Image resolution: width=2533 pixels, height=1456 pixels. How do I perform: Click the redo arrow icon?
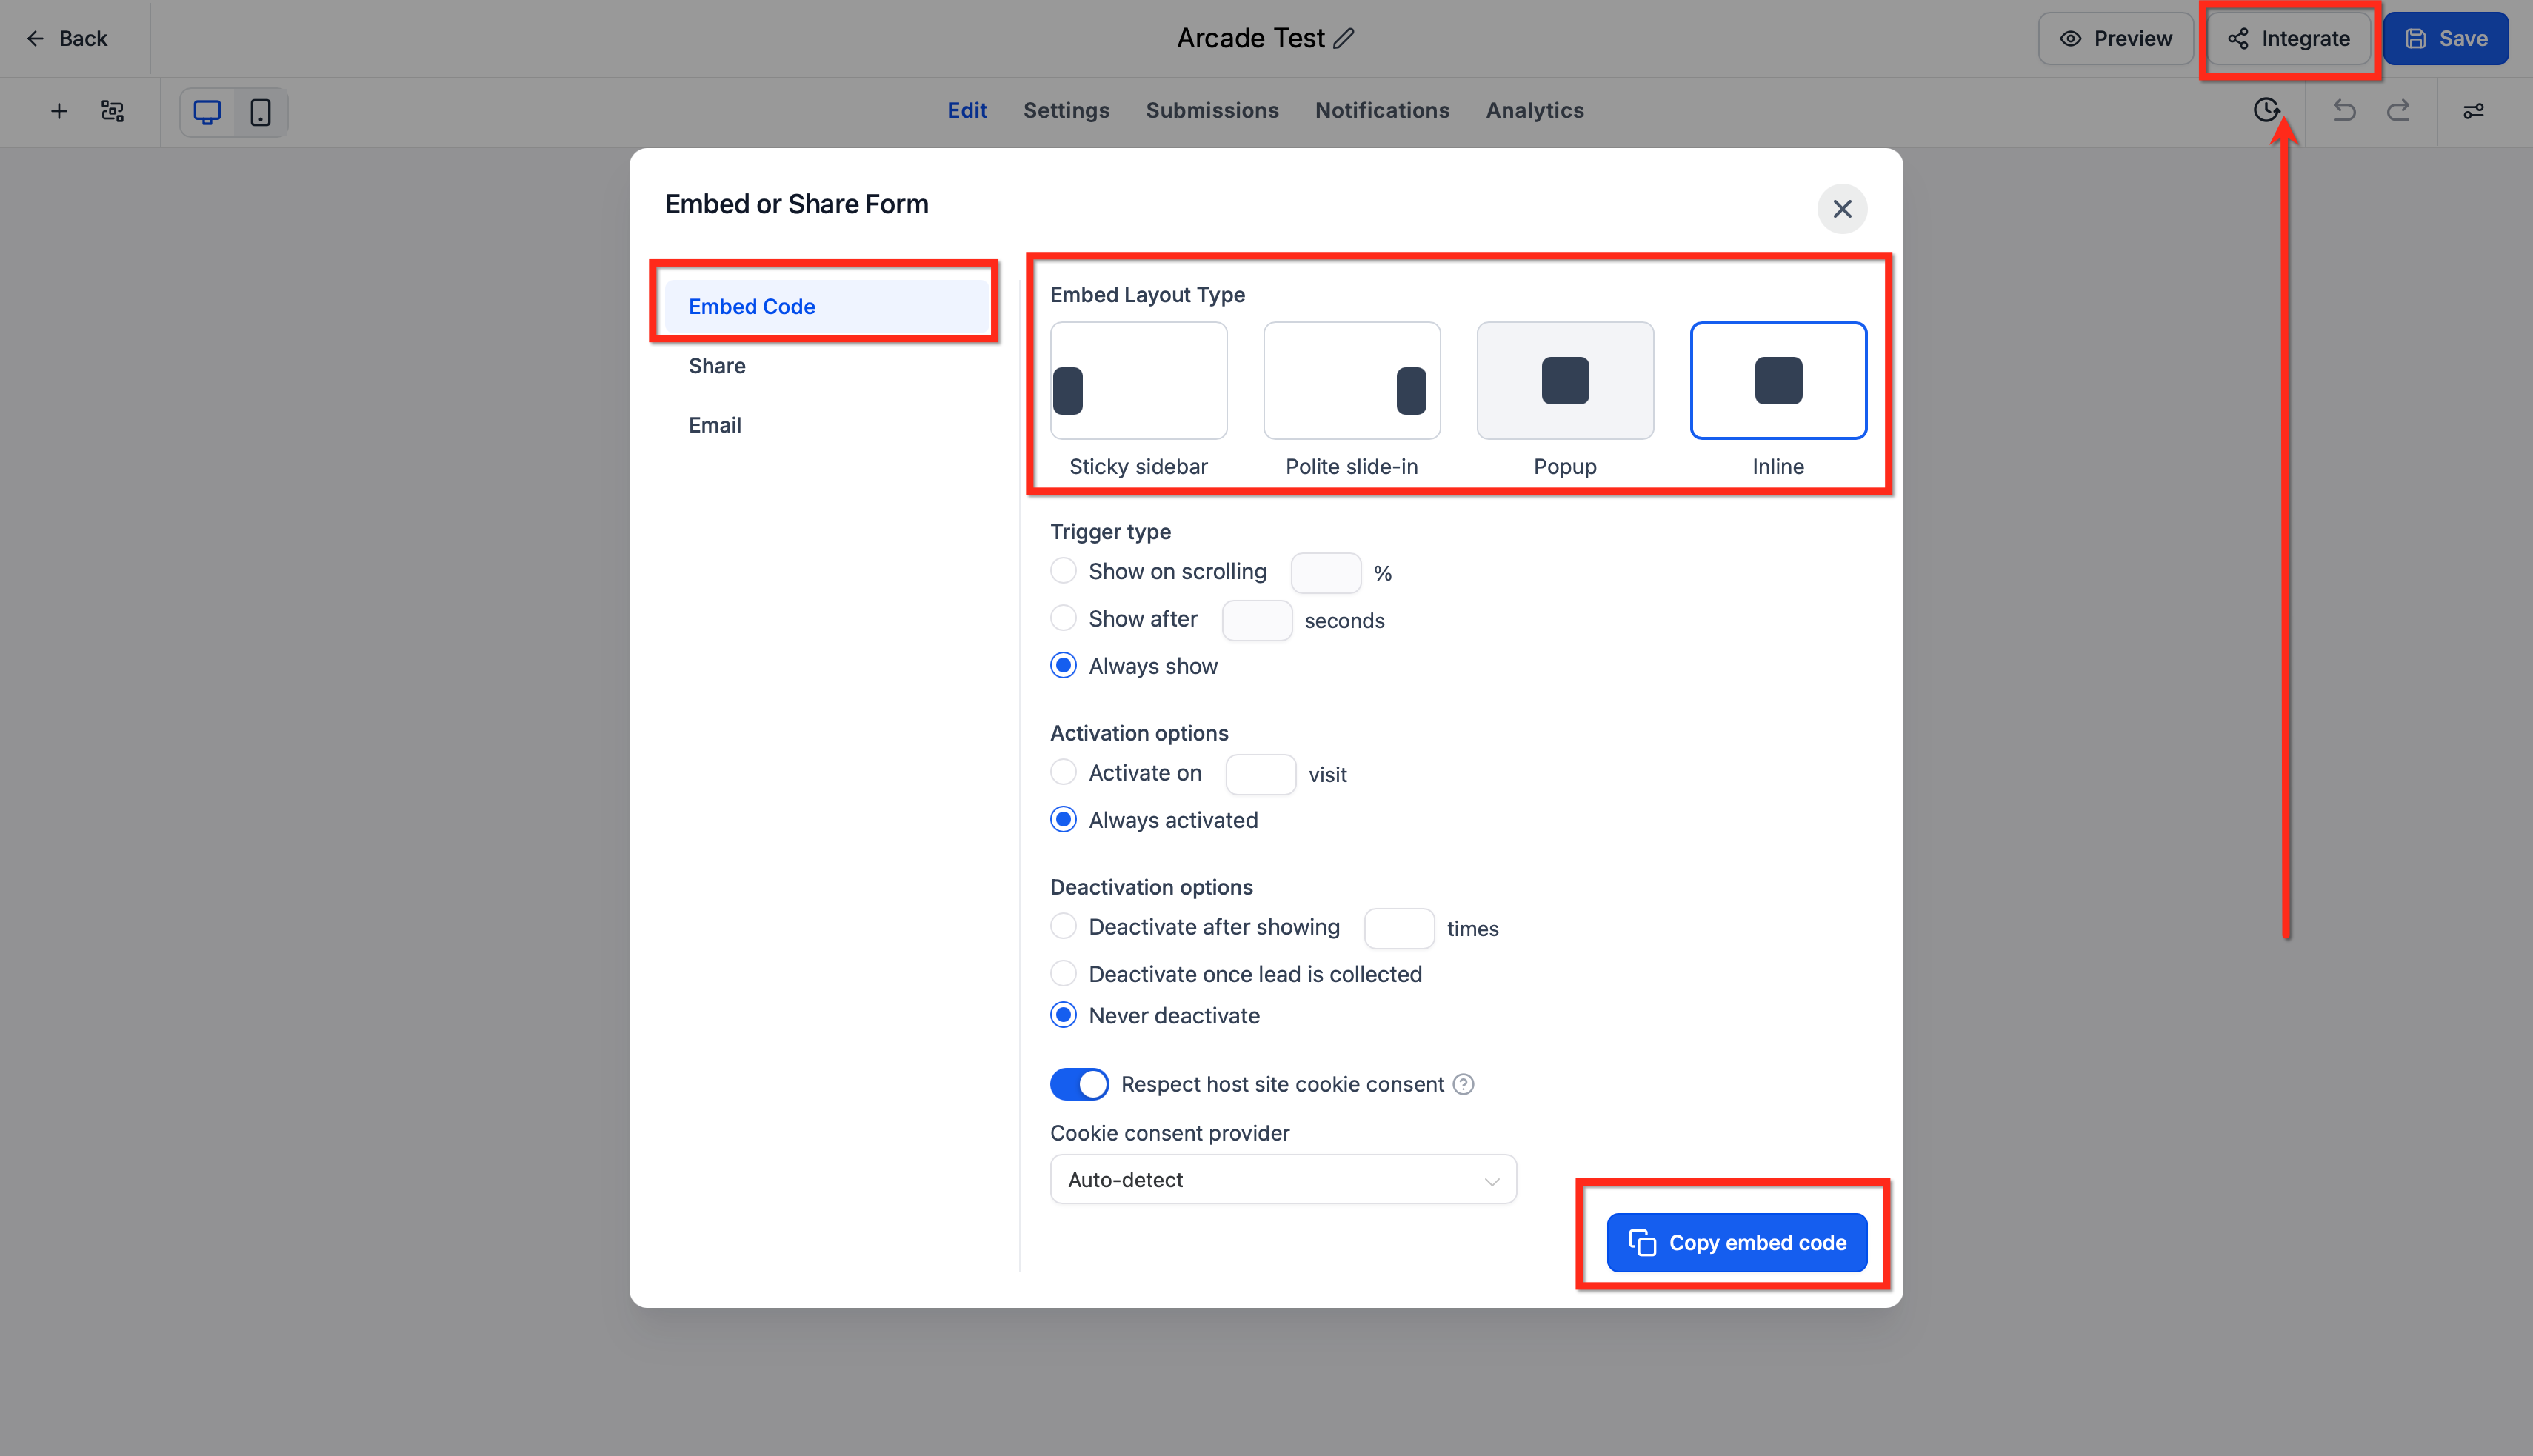coord(2398,110)
